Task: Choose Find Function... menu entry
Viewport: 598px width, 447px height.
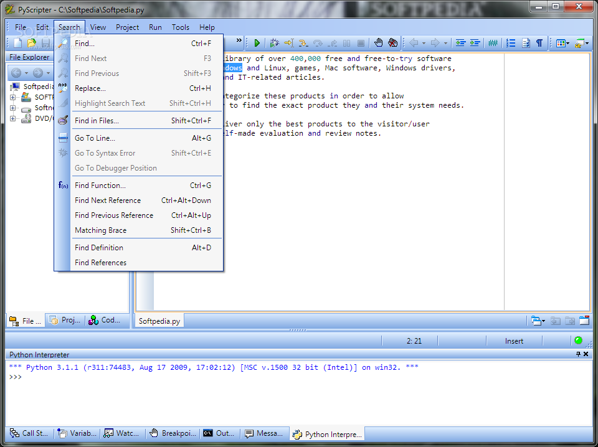Action: click(x=139, y=186)
